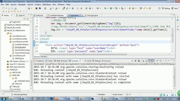Click the Console vertical scrollbar
Screen dimensions: 180x101
[x=174, y=77]
